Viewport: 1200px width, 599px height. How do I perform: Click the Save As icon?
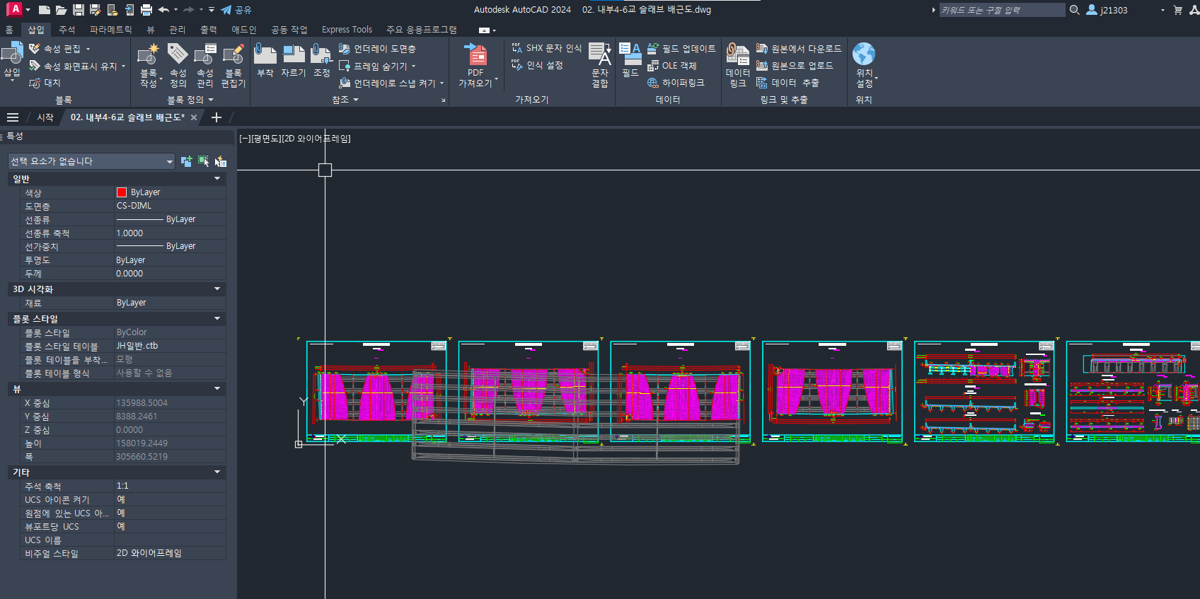[x=96, y=10]
